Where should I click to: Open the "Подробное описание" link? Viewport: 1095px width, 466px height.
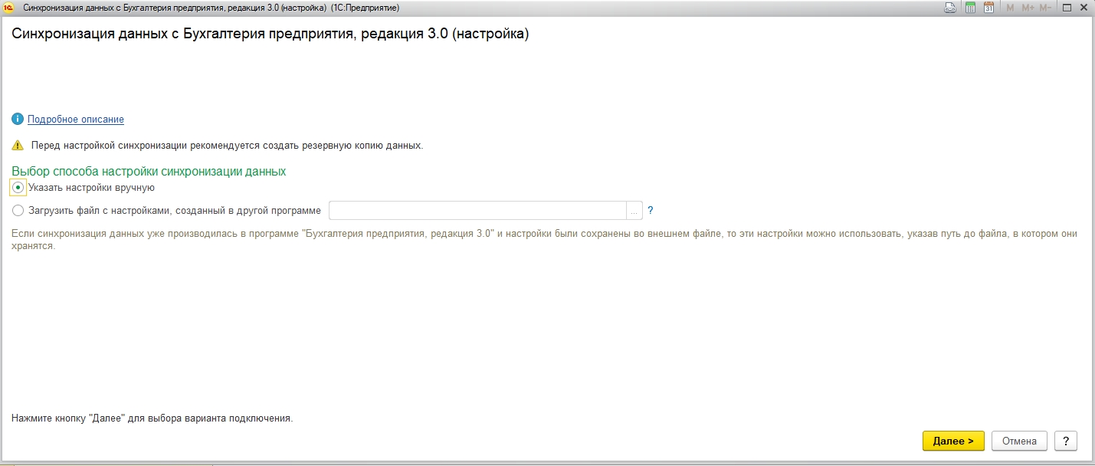pyautogui.click(x=76, y=120)
